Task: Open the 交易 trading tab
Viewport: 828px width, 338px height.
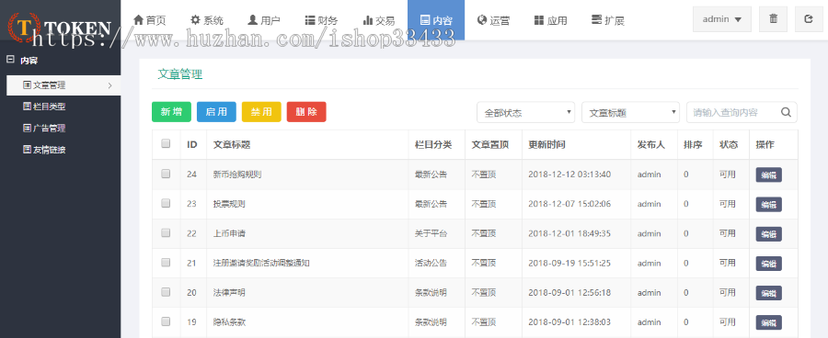Action: [379, 20]
